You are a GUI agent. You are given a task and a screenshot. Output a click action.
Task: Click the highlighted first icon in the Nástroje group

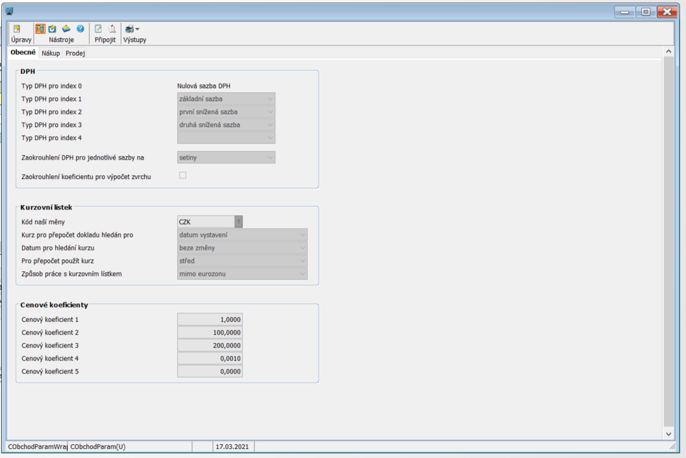pos(40,29)
